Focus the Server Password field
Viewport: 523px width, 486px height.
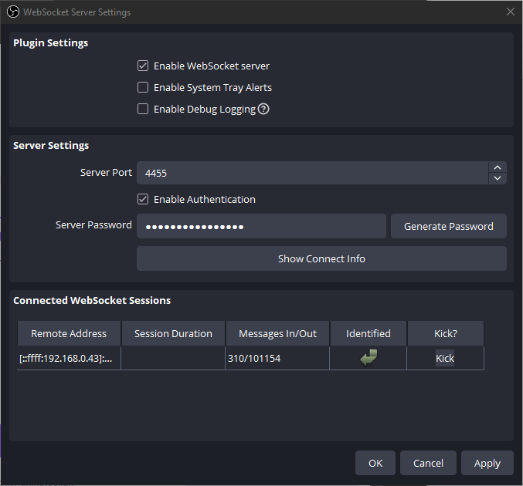tap(261, 226)
